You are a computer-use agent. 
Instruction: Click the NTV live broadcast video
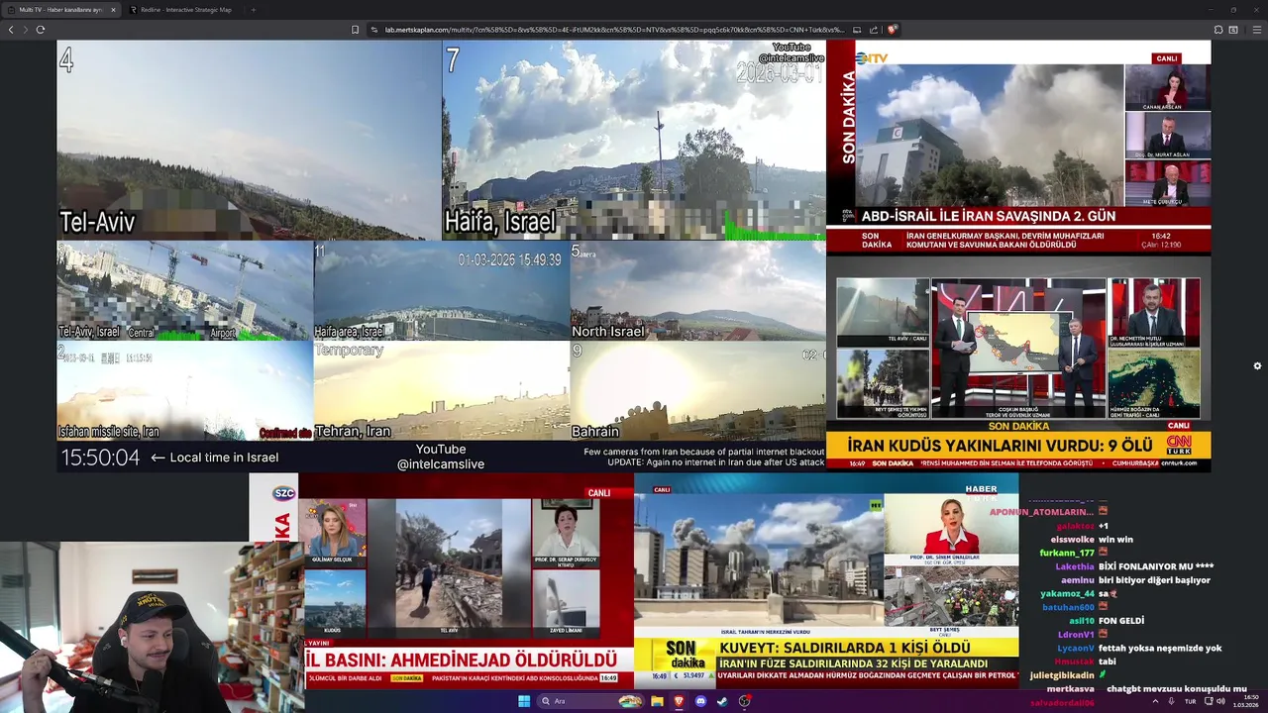pos(1019,147)
